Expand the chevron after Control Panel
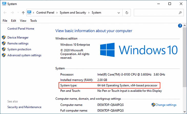The height and width of the screenshot is (114, 187). [57, 13]
